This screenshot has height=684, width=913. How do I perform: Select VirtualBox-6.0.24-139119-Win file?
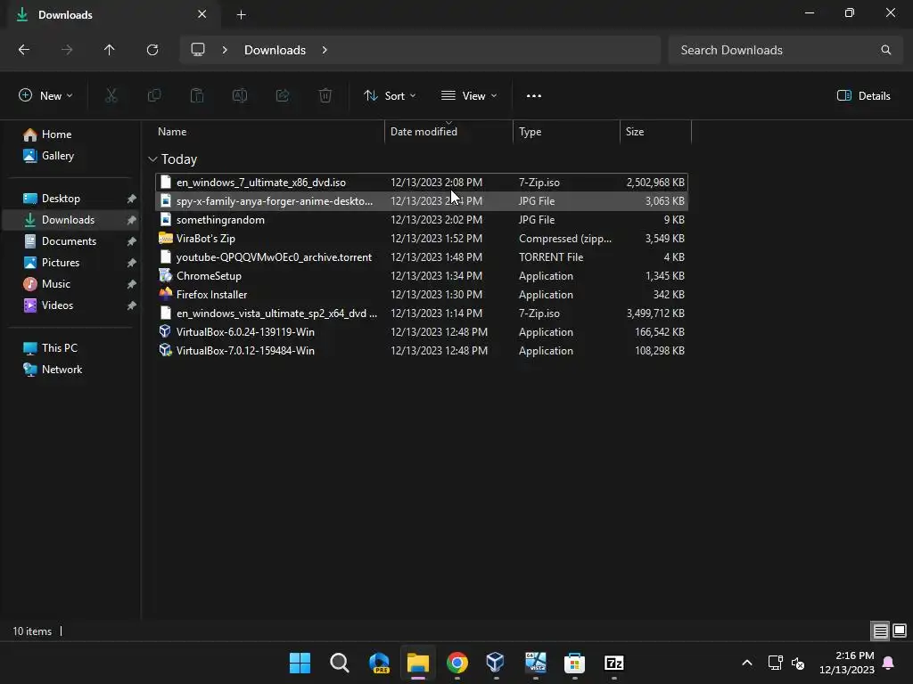[422, 332]
